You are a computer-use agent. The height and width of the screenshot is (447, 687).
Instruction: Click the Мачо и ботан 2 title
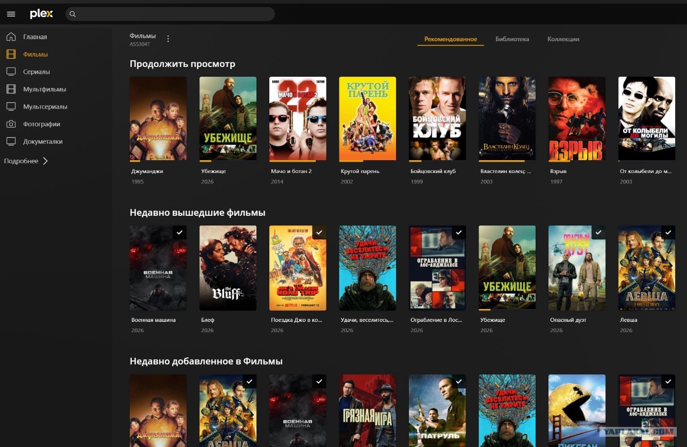[291, 171]
